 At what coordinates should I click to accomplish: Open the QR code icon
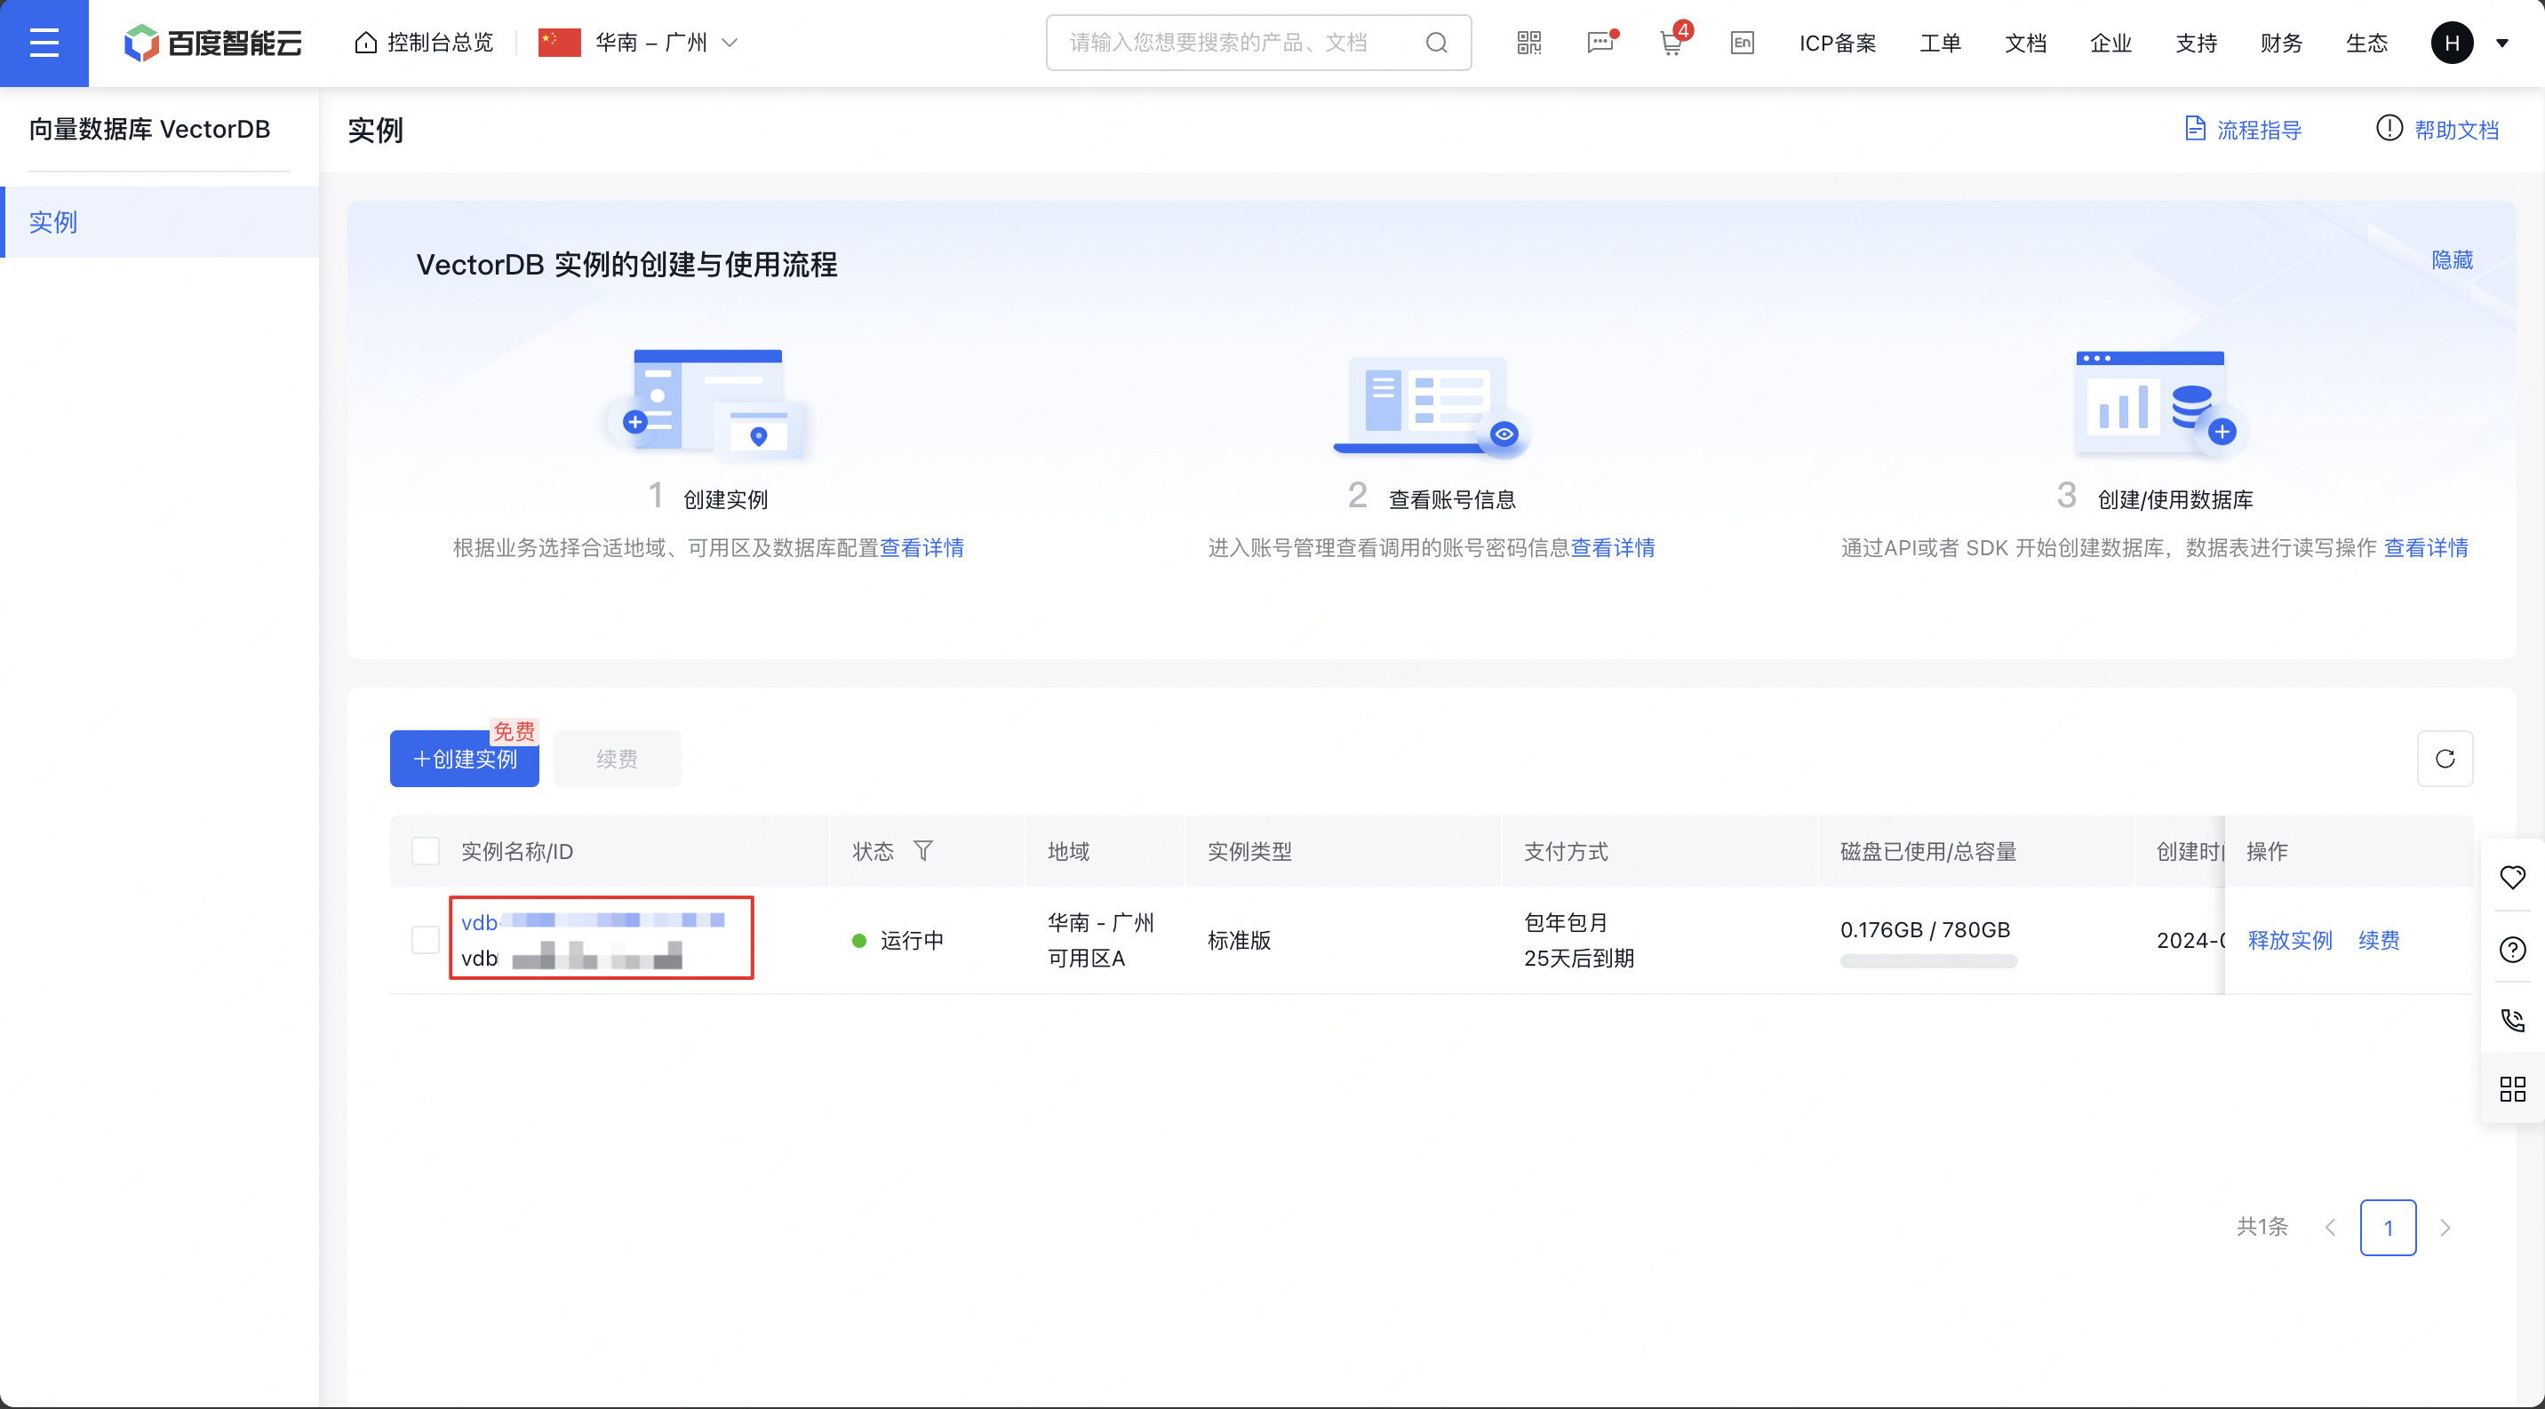pyautogui.click(x=1528, y=43)
